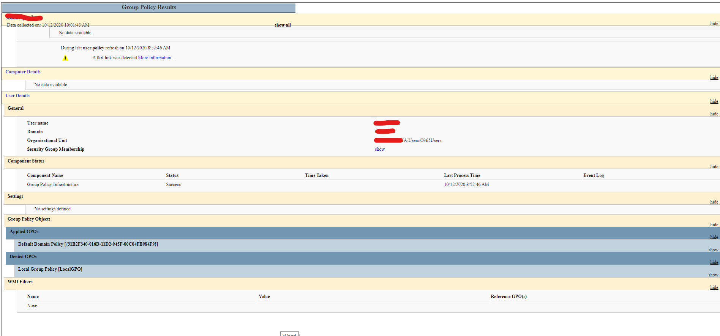Hide the top summary section

point(714,24)
